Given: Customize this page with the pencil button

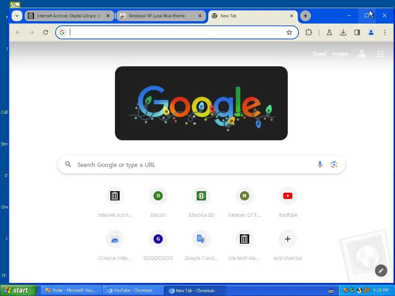Looking at the screenshot, I should tap(381, 271).
